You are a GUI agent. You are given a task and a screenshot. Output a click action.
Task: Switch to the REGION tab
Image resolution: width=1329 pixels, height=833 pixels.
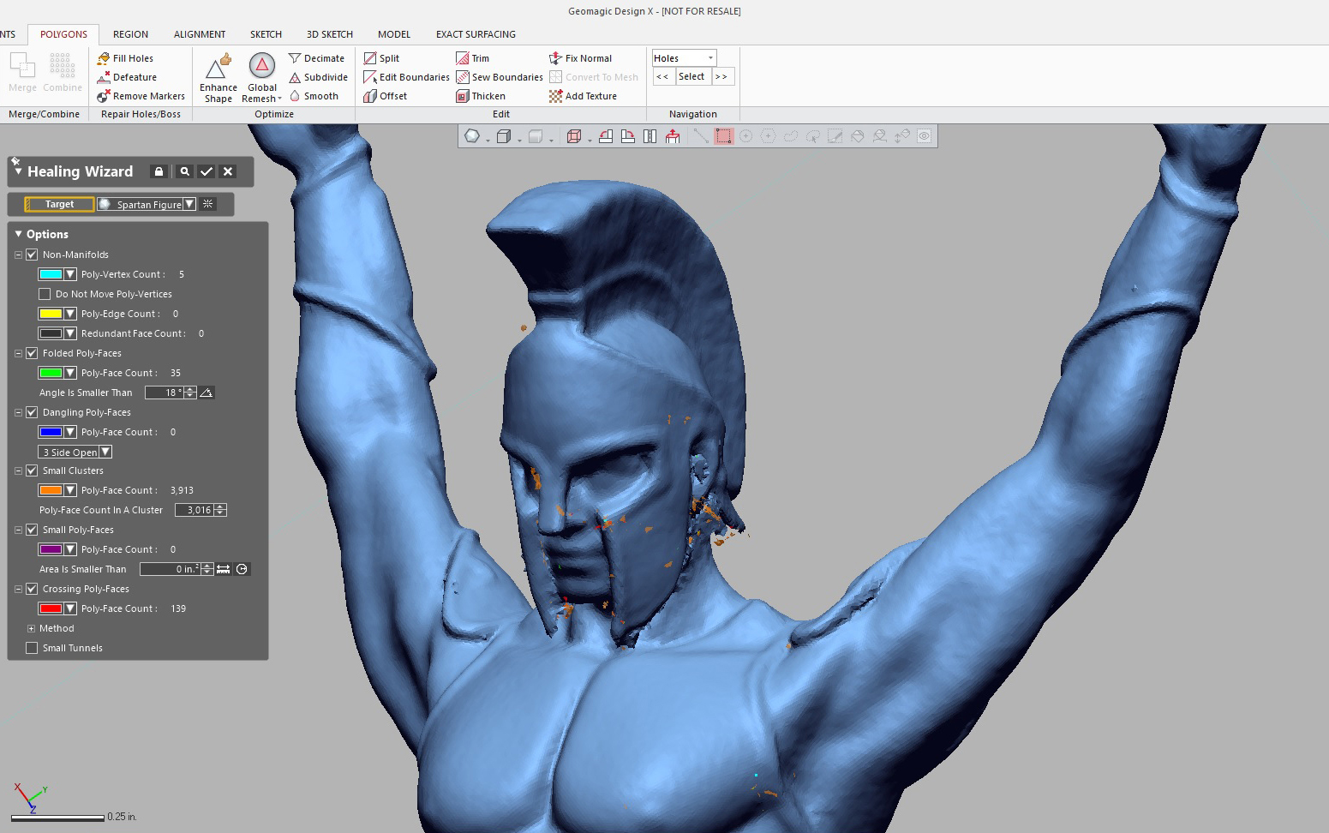(130, 34)
